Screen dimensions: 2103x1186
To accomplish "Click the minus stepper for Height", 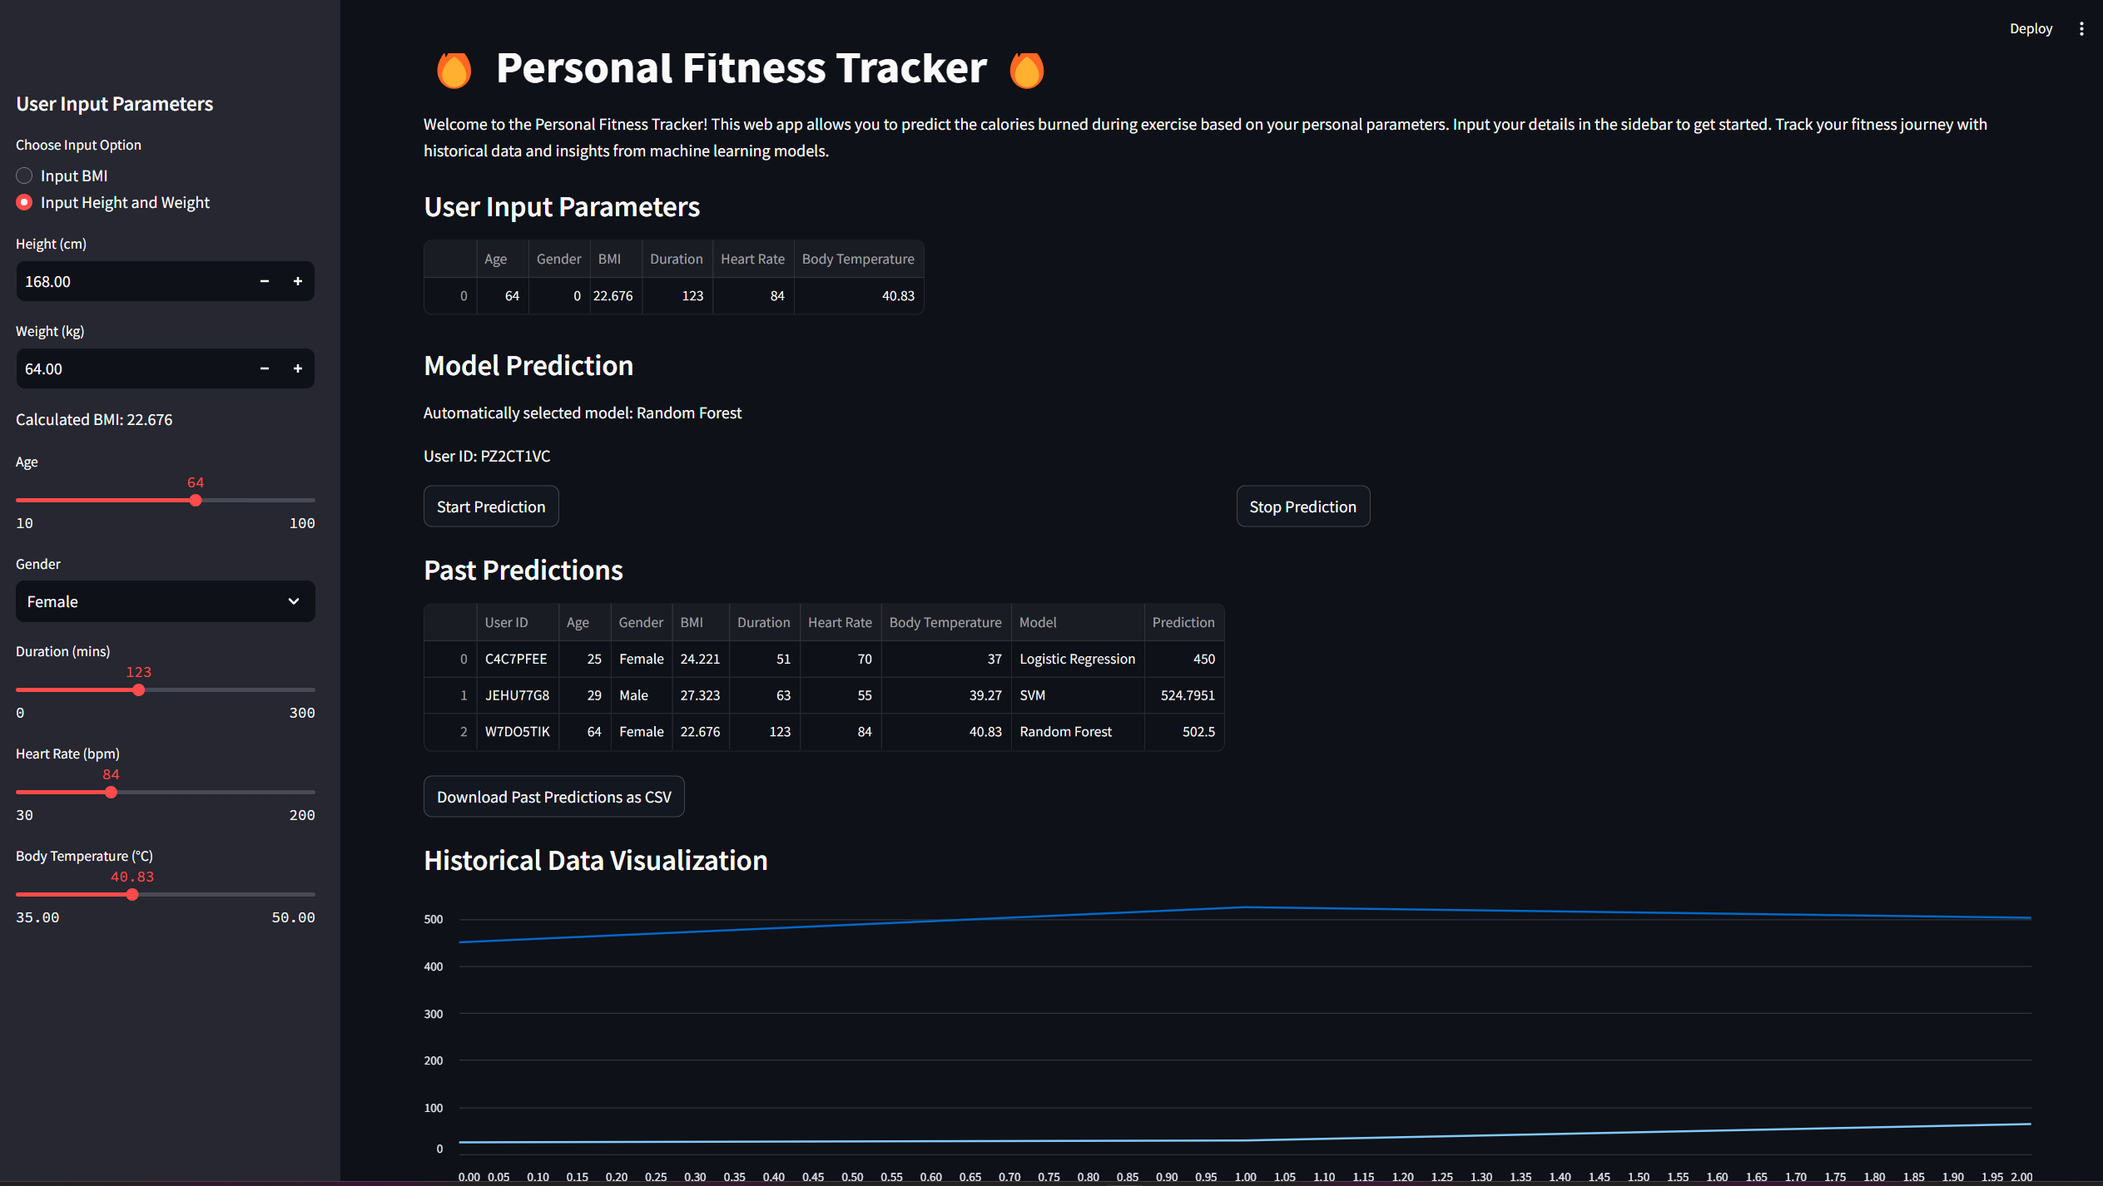I will pos(265,281).
